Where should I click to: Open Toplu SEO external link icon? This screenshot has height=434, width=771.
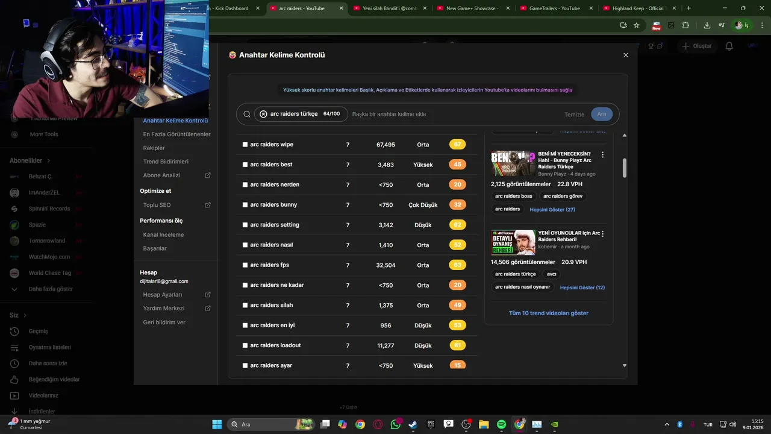pos(208,205)
